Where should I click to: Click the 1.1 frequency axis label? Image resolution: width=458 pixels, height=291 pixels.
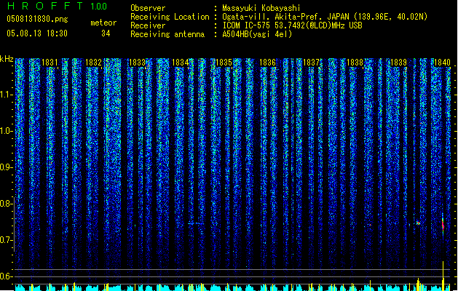[x=6, y=95]
